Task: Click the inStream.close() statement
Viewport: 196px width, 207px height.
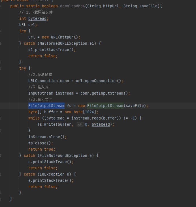Action: click(47, 137)
